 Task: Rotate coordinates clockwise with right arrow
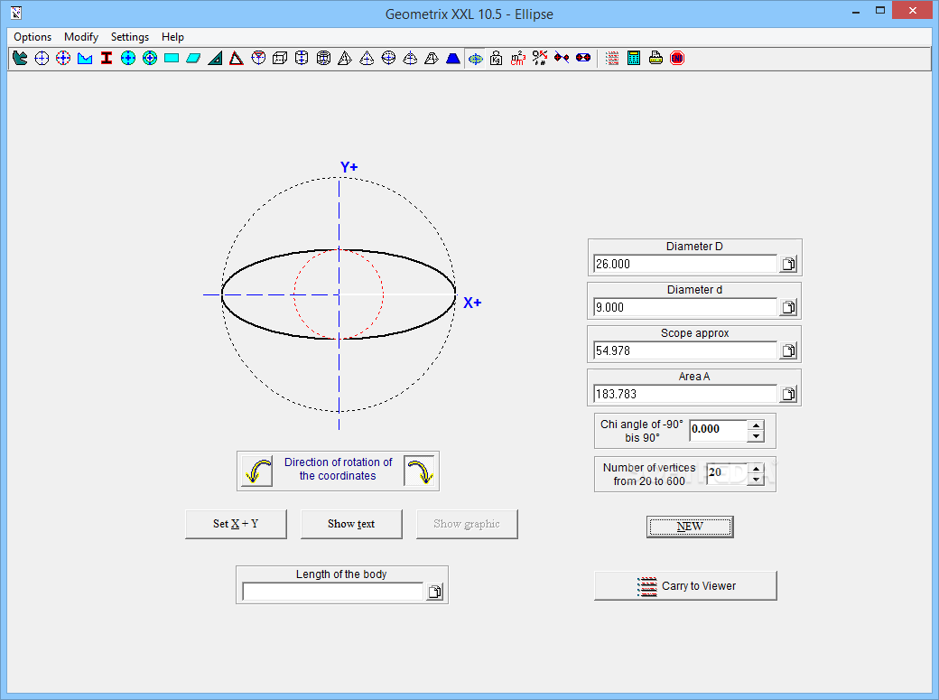[419, 471]
